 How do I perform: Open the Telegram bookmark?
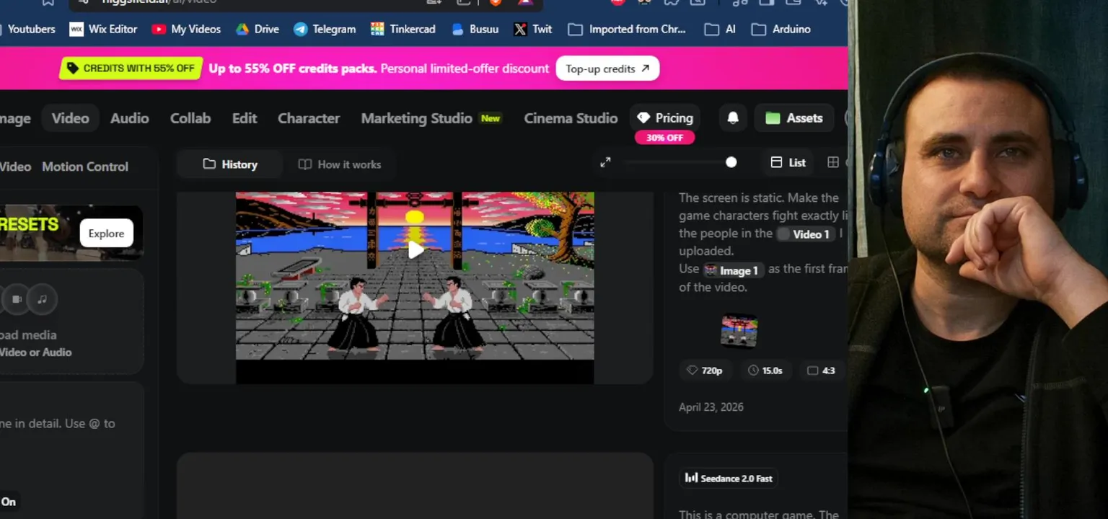325,30
